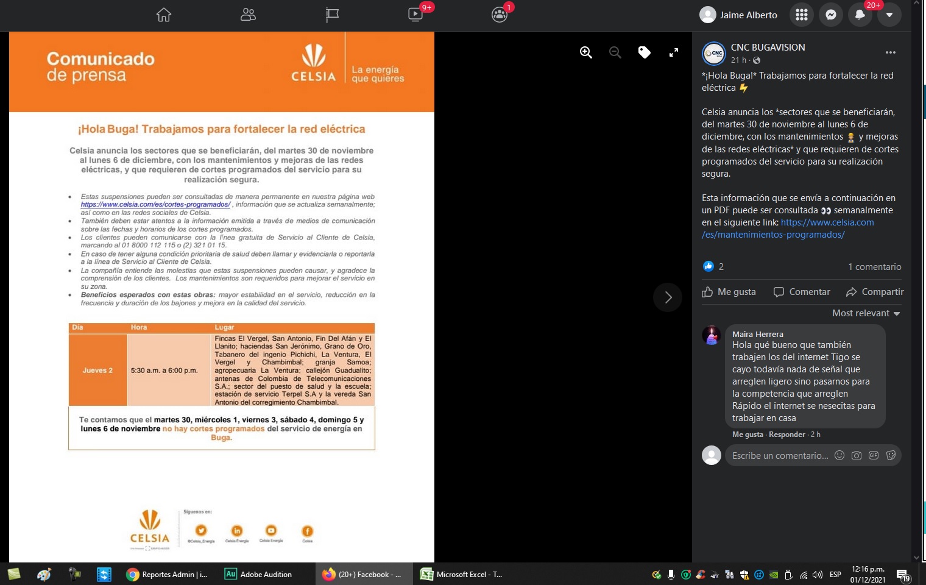This screenshot has width=926, height=585.
Task: Focus the Escribe un comentario field
Action: pos(780,456)
